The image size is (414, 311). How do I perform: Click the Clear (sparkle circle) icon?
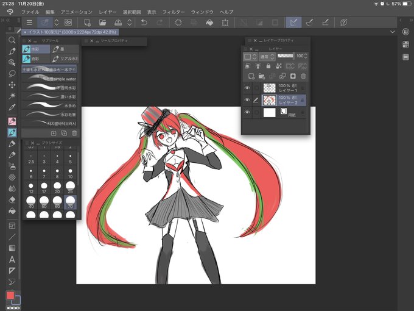(x=178, y=23)
